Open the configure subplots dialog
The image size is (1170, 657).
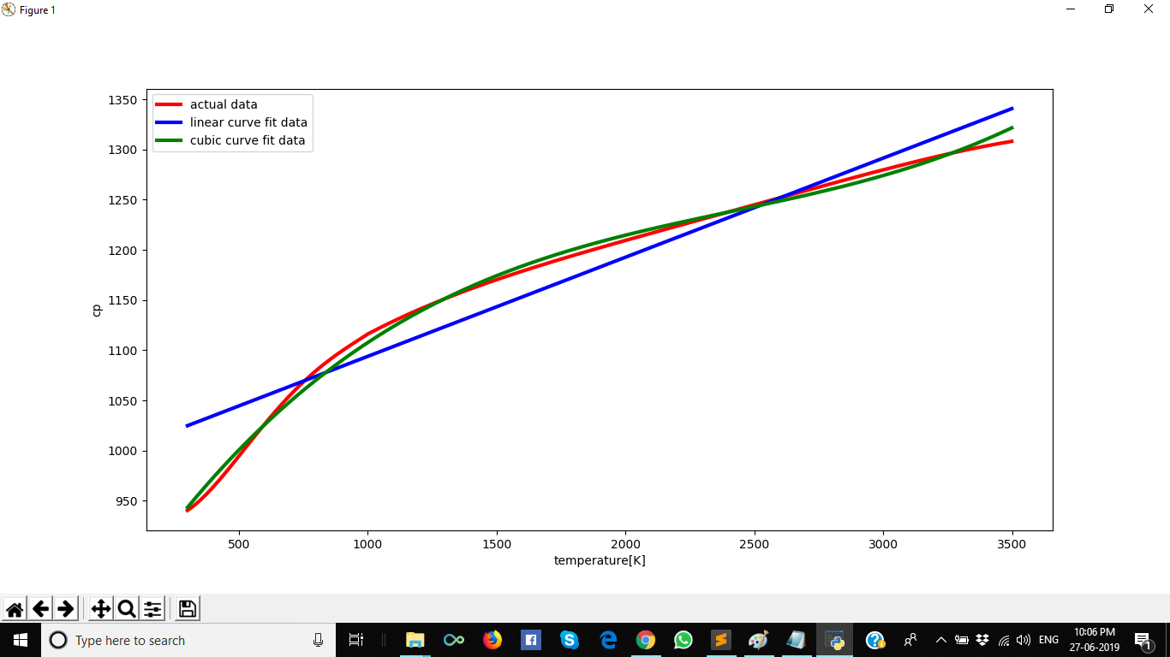pyautogui.click(x=152, y=609)
